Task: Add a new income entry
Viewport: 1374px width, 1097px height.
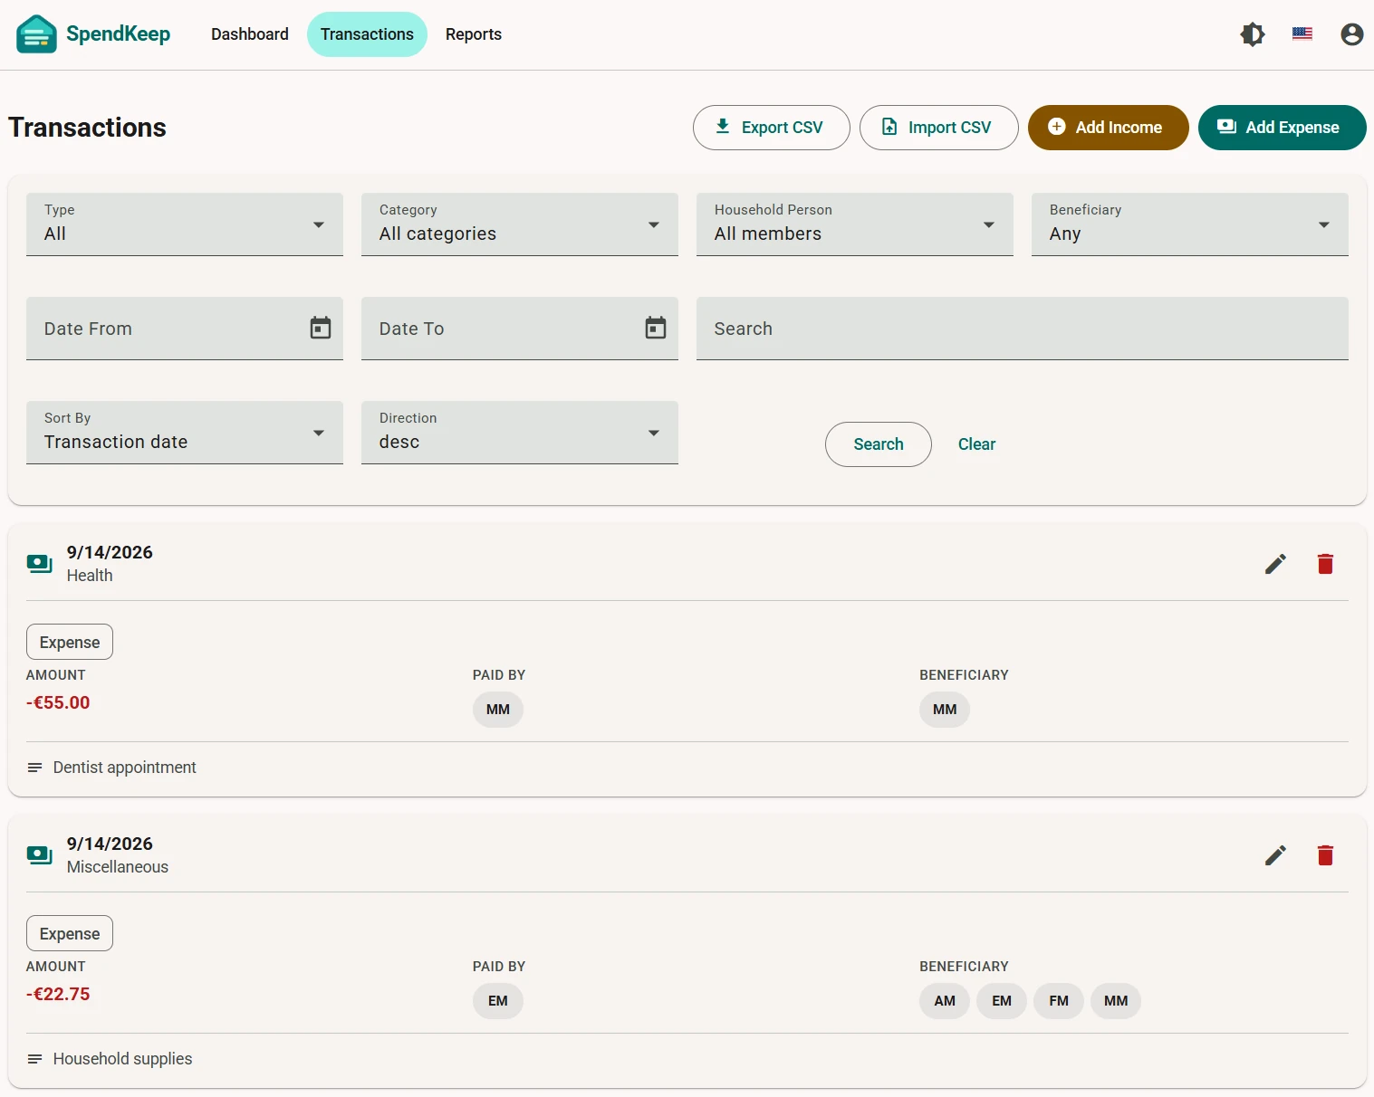Action: pyautogui.click(x=1109, y=128)
